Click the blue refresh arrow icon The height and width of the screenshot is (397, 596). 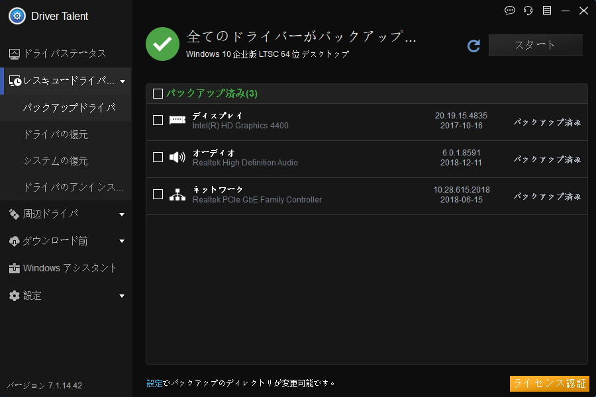pos(473,46)
